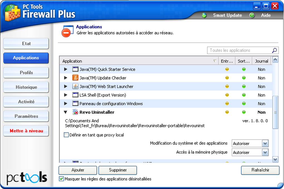
Task: Select the Java(TM) Web Start Launcher name
Action: point(106,86)
